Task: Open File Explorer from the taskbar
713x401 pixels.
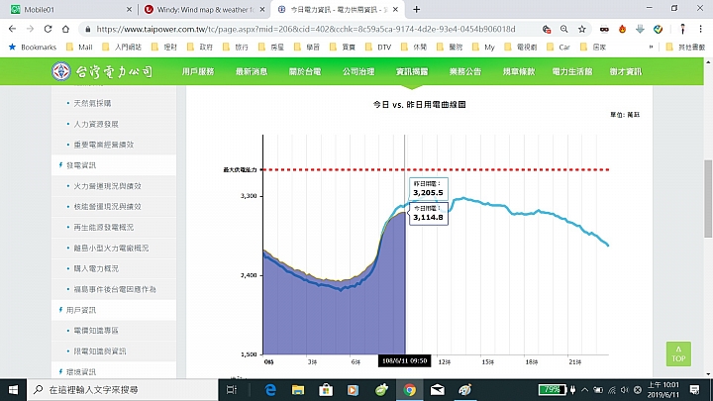Action: click(x=298, y=390)
